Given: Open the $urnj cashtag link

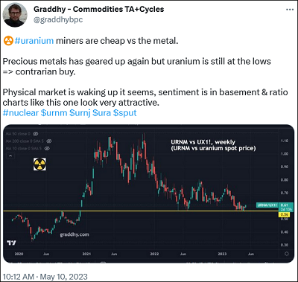Looking at the screenshot, I should coord(80,112).
